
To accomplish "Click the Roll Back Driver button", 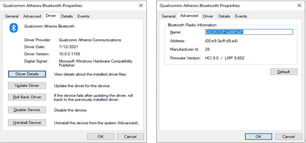I will pyautogui.click(x=27, y=97).
